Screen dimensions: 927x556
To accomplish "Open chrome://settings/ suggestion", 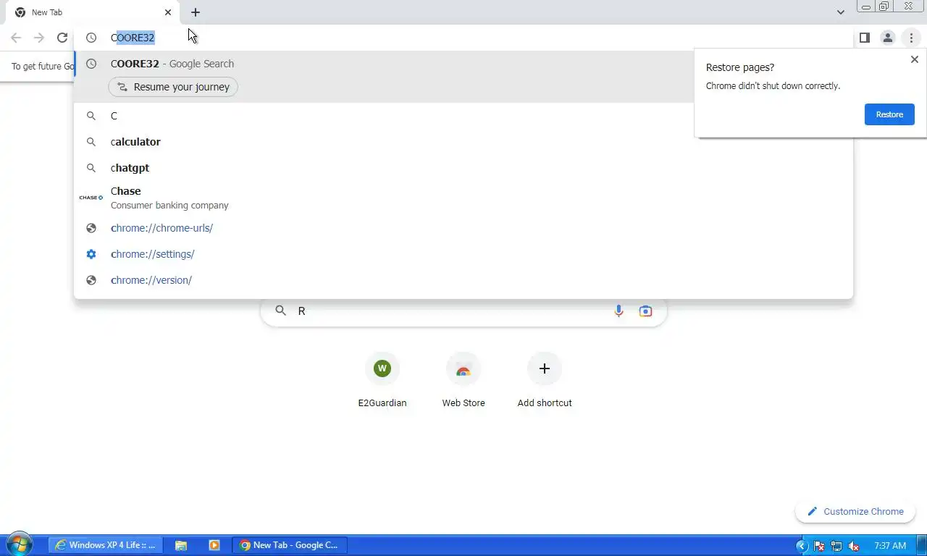I will (x=463, y=254).
